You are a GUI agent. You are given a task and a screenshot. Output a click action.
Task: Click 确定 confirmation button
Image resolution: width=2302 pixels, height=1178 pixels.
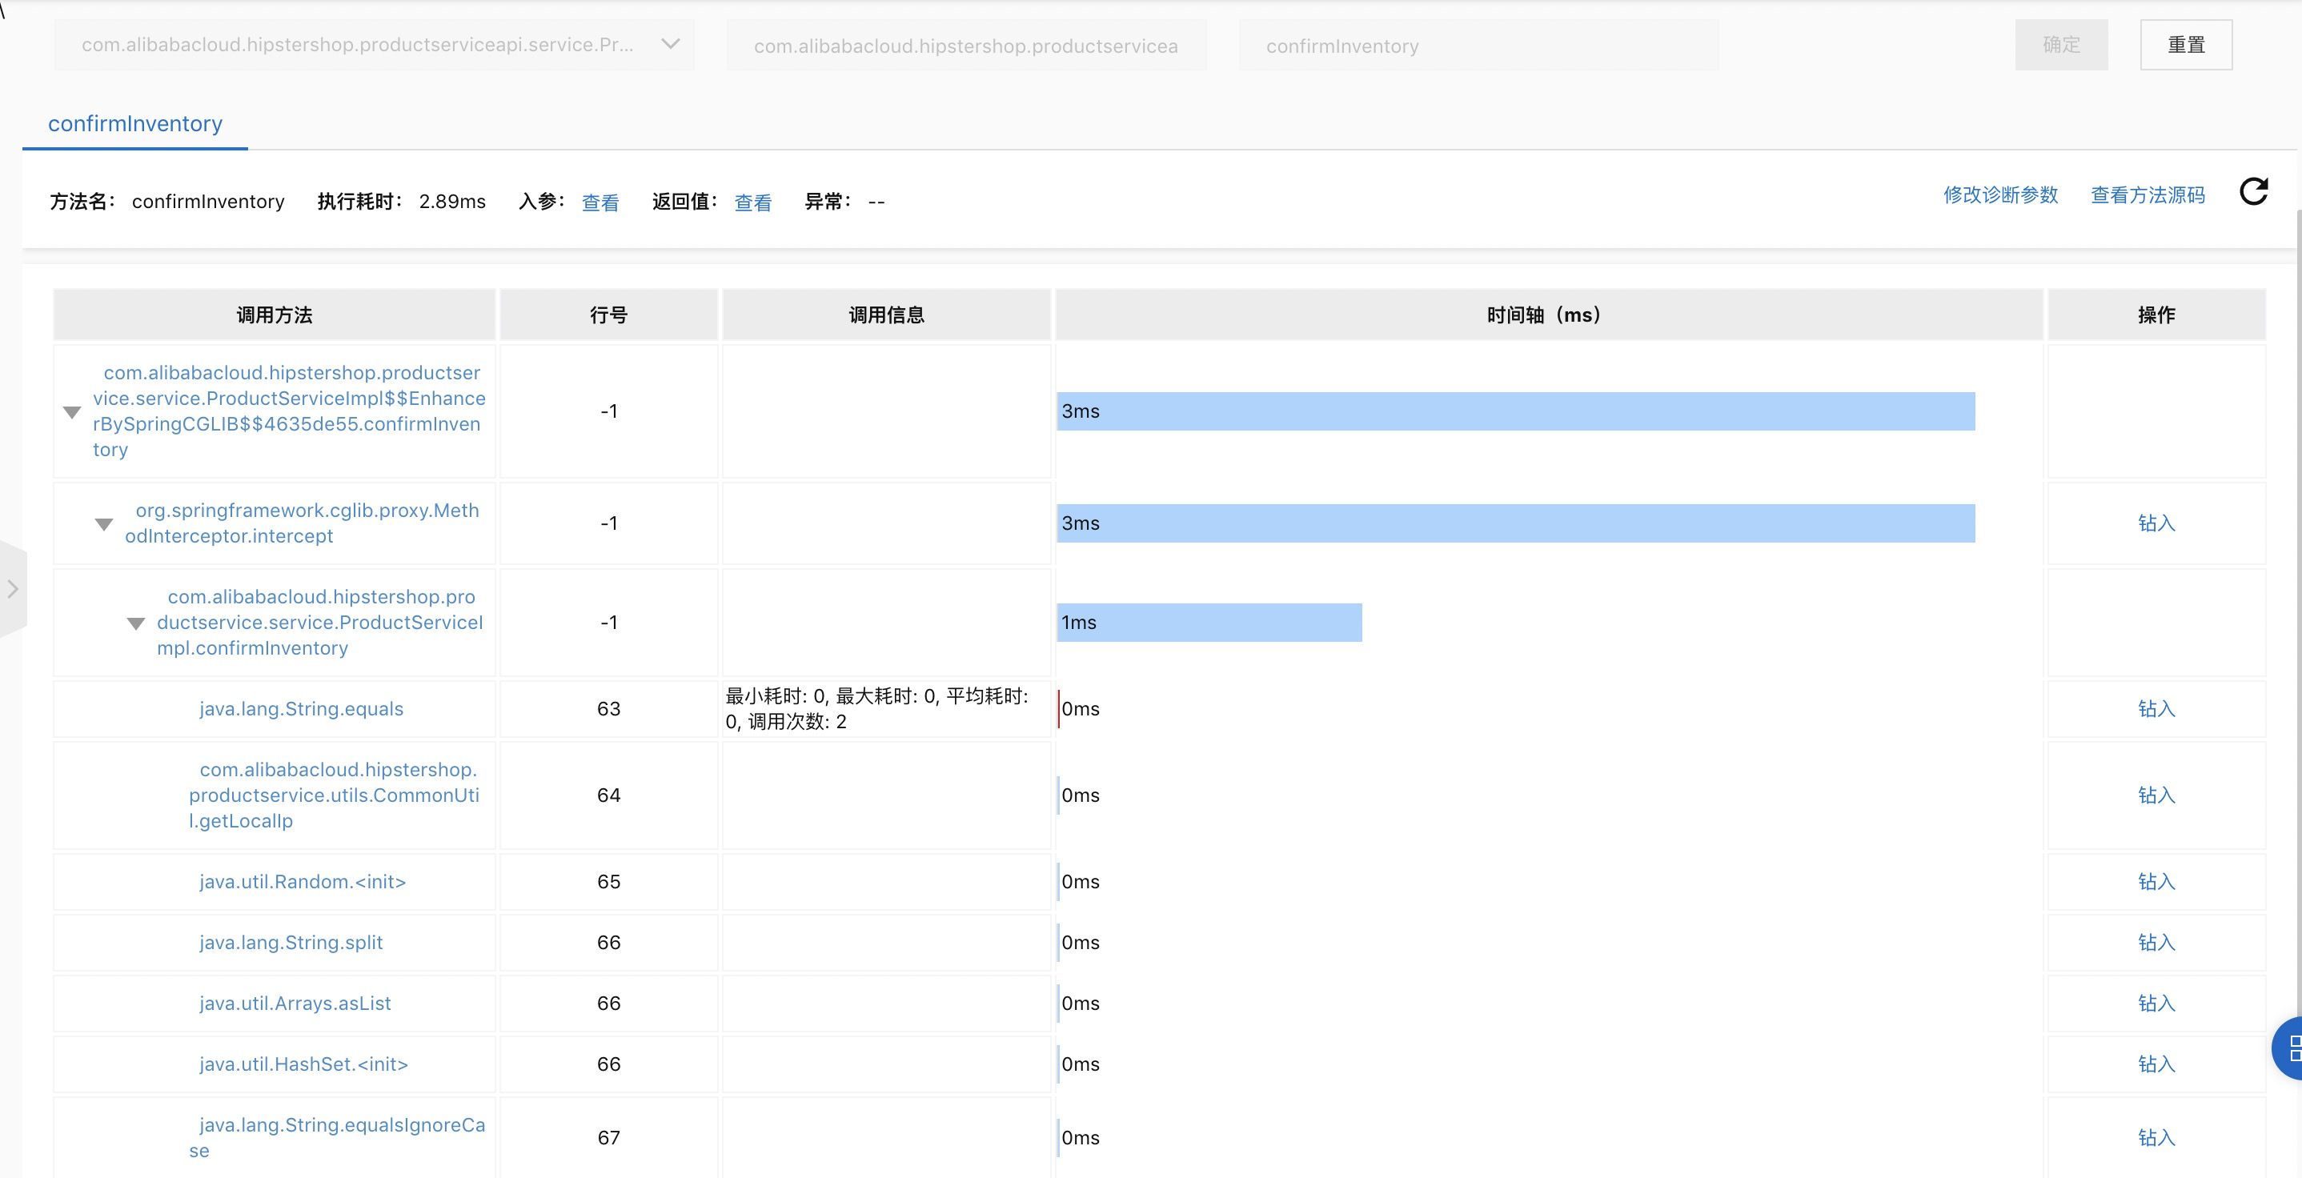click(2062, 45)
